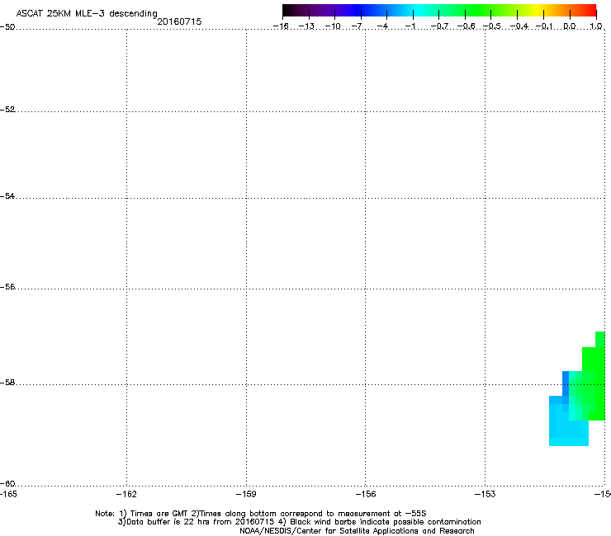Click the '-58' latitude axis label
611x536 pixels.
7,383
